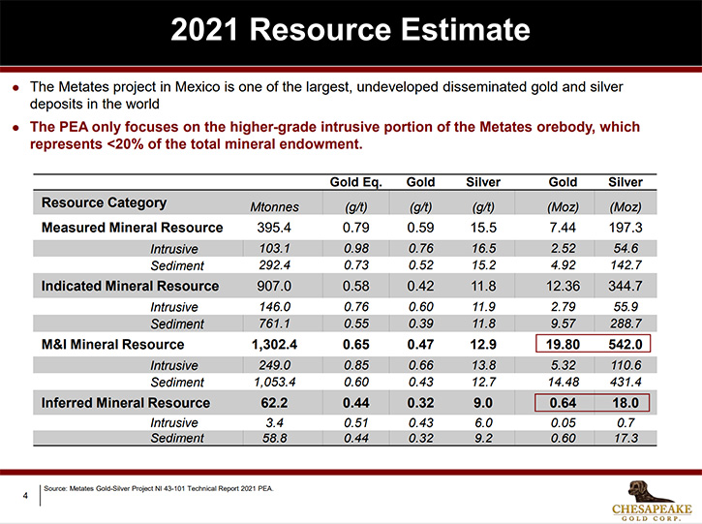Click the boxed 542.0 silver Moz value
The image size is (702, 524).
coord(626,345)
